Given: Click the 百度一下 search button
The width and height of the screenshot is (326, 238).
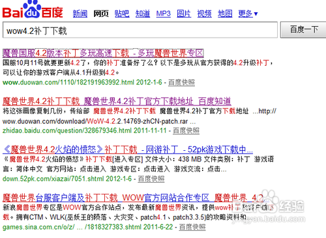Looking at the screenshot, I should pyautogui.click(x=303, y=30).
